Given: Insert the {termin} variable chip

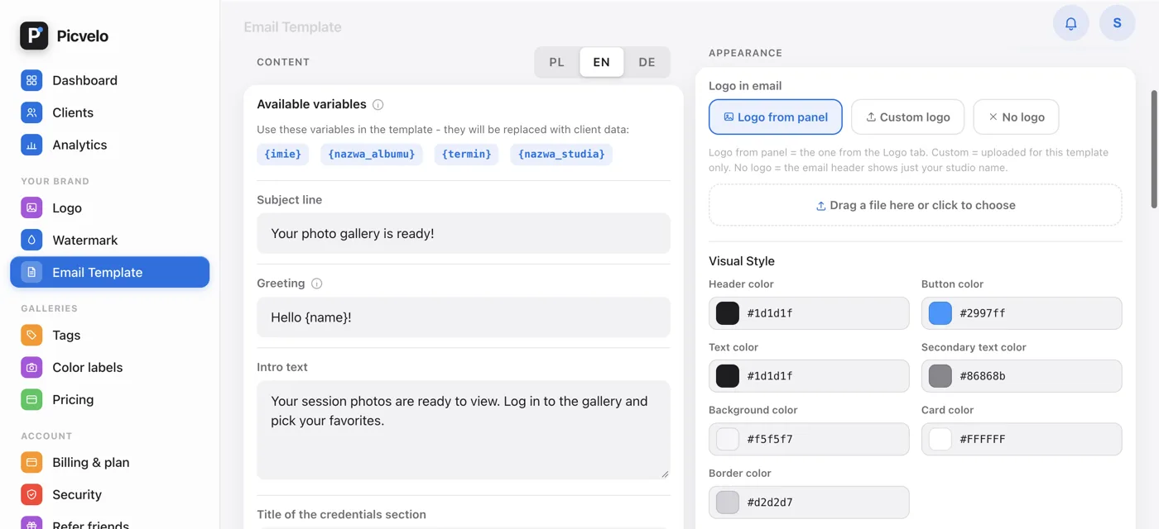Looking at the screenshot, I should pyautogui.click(x=466, y=154).
